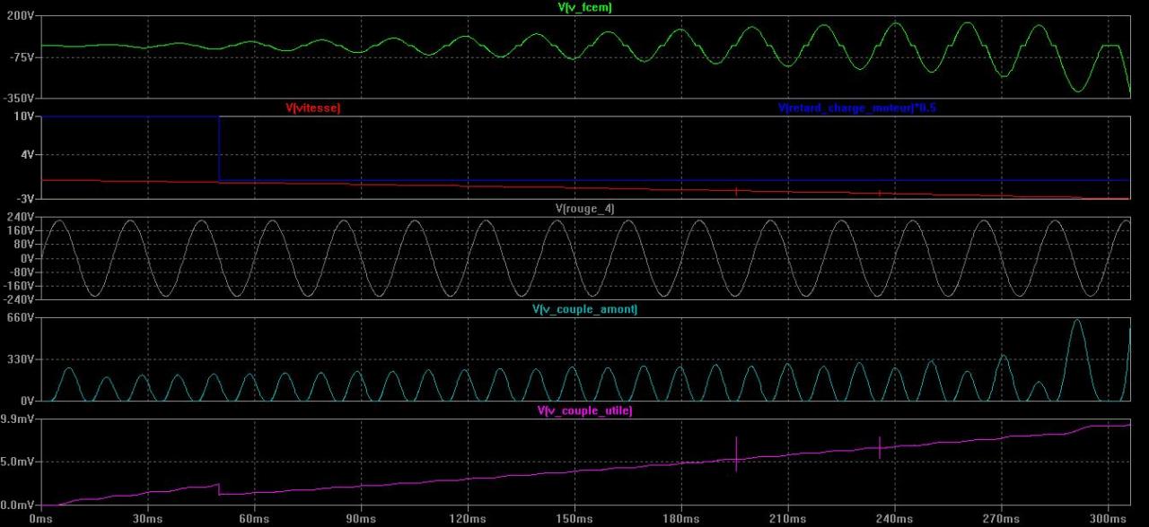This screenshot has height=527, width=1149.
Task: Click the 120ms time axis label
Action: [468, 519]
